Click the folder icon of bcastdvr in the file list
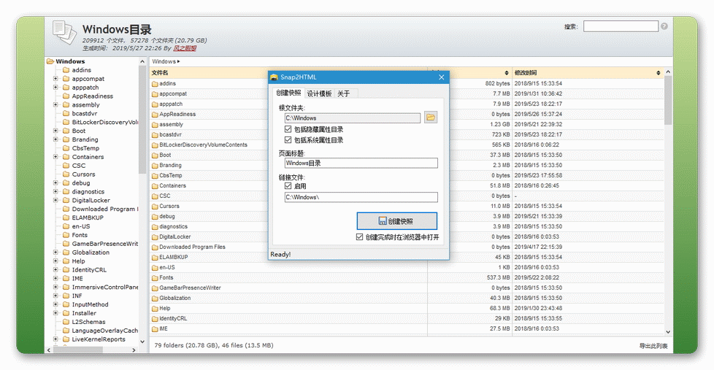Screen dimensions: 714x370 pyautogui.click(x=155, y=135)
